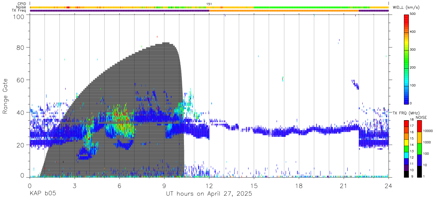This screenshot has height=201, width=437.
Task: Click the 60 tick on Range Gate axis
Action: (21, 80)
